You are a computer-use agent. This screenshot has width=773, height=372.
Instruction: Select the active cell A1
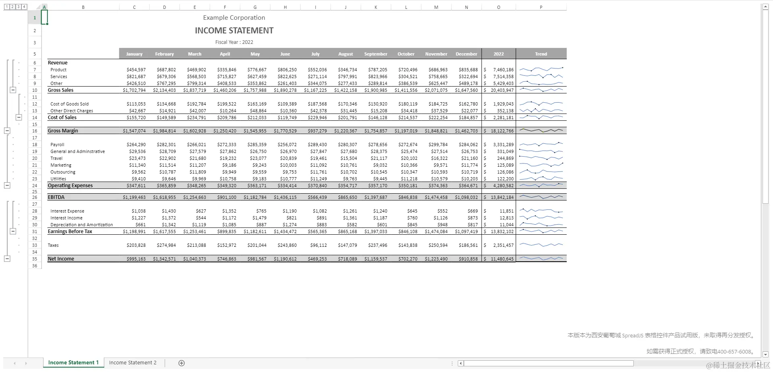(x=44, y=17)
